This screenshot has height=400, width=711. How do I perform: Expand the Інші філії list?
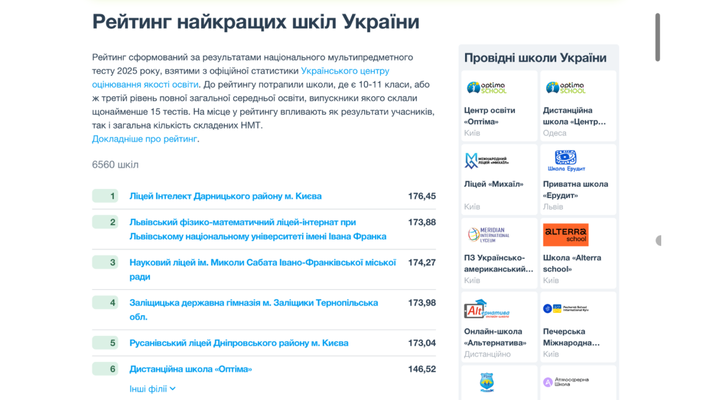tap(152, 389)
